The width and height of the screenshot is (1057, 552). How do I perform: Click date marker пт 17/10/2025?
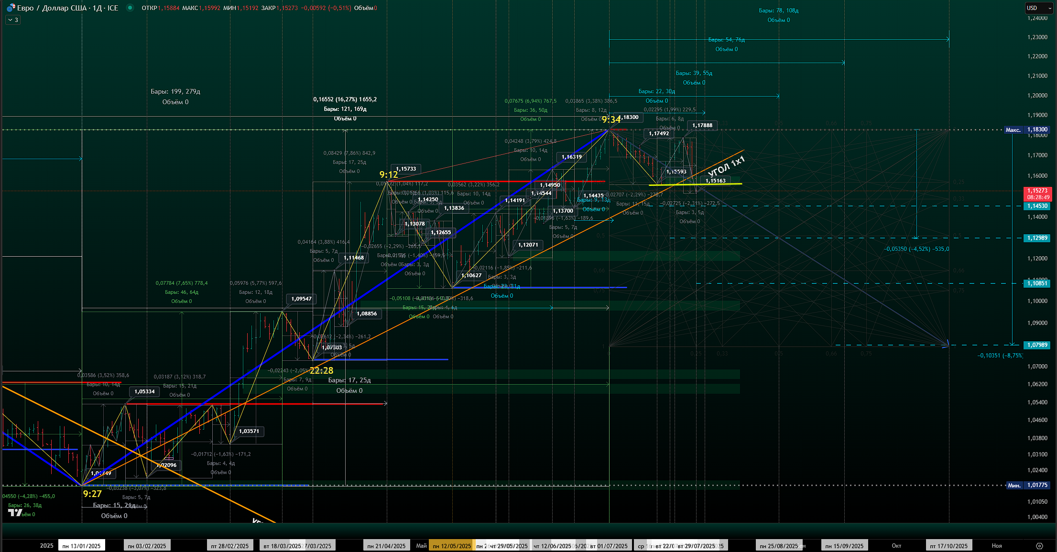(x=949, y=546)
